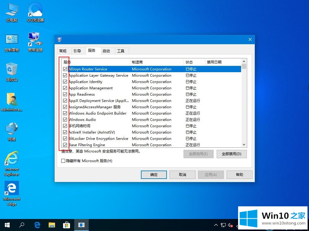Screen dimensions: 309x231
Task: Open the taskbar search magnifier
Action: [x=22, y=225]
